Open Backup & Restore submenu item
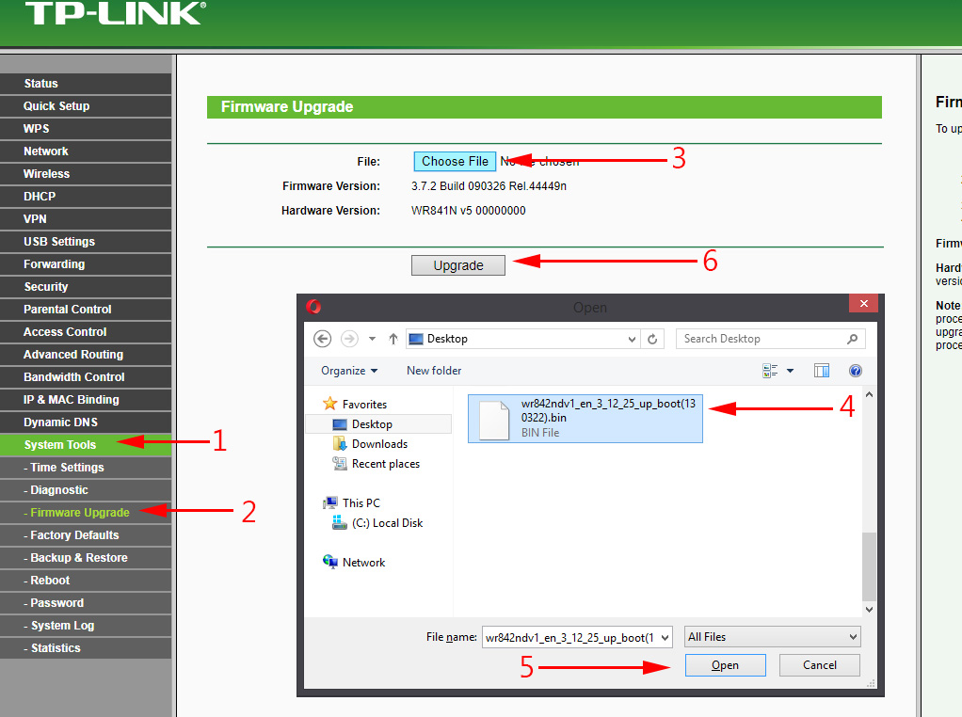Viewport: 962px width, 717px height. (86, 558)
